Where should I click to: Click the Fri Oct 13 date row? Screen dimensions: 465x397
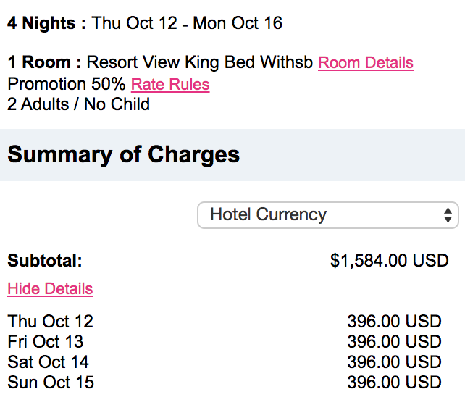pyautogui.click(x=46, y=342)
